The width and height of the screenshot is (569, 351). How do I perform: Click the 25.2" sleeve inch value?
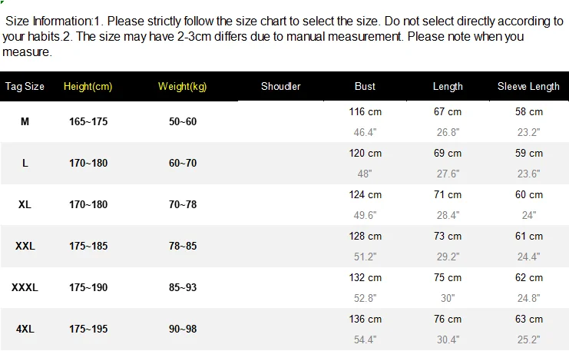529,339
